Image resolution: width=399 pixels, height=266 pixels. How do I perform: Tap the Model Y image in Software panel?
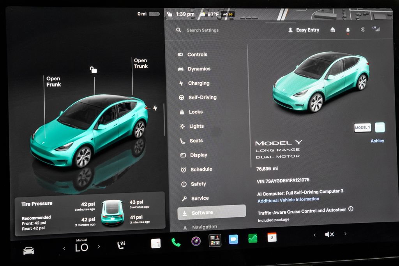pos(321,81)
